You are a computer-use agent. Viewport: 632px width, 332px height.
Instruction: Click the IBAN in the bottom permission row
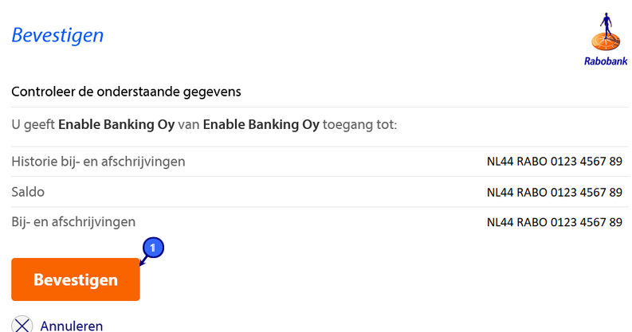coord(554,221)
